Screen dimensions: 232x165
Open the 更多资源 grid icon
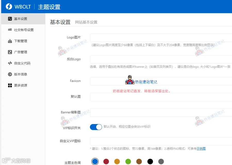click(10, 85)
